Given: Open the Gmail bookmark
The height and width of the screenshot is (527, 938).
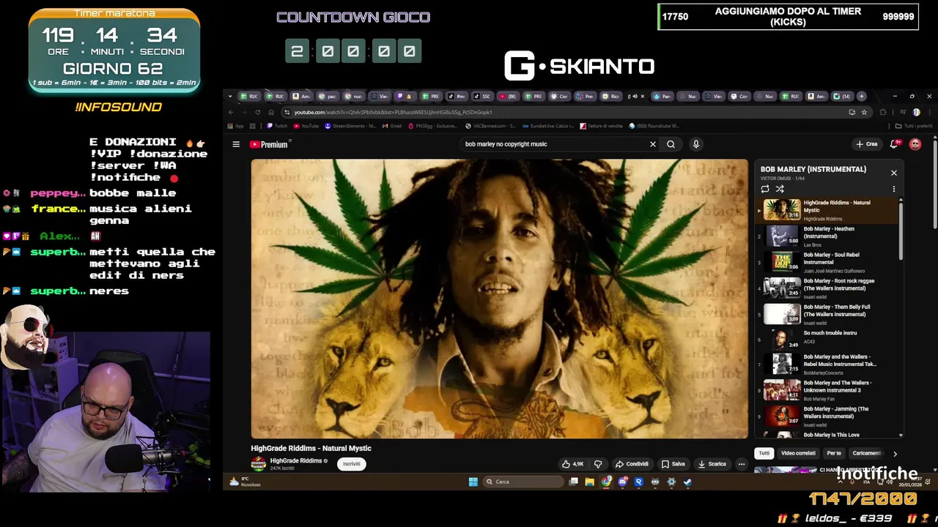Looking at the screenshot, I should [391, 126].
